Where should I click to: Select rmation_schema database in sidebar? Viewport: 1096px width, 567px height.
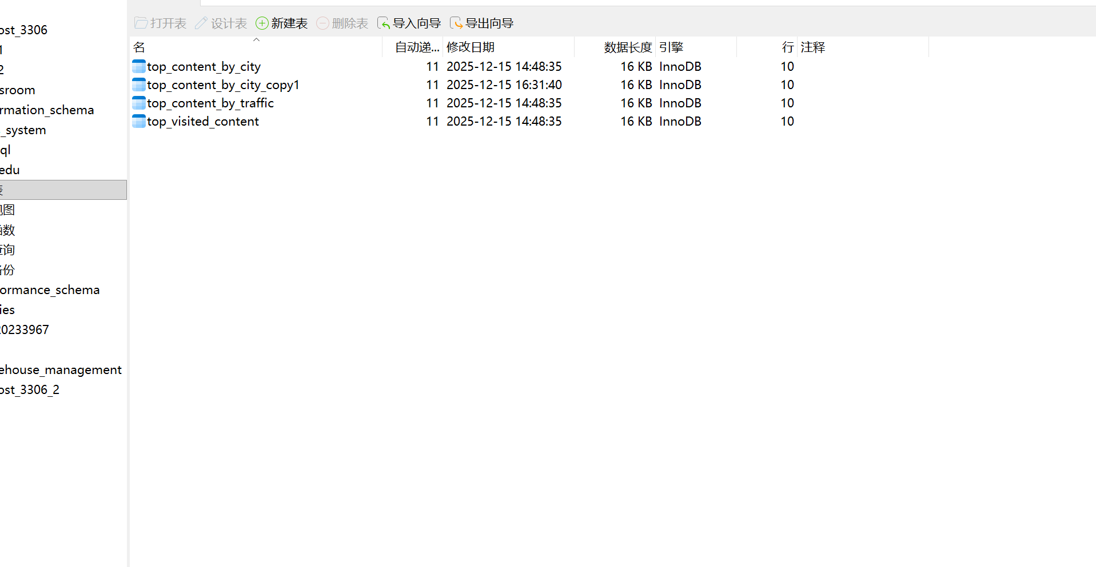(47, 110)
